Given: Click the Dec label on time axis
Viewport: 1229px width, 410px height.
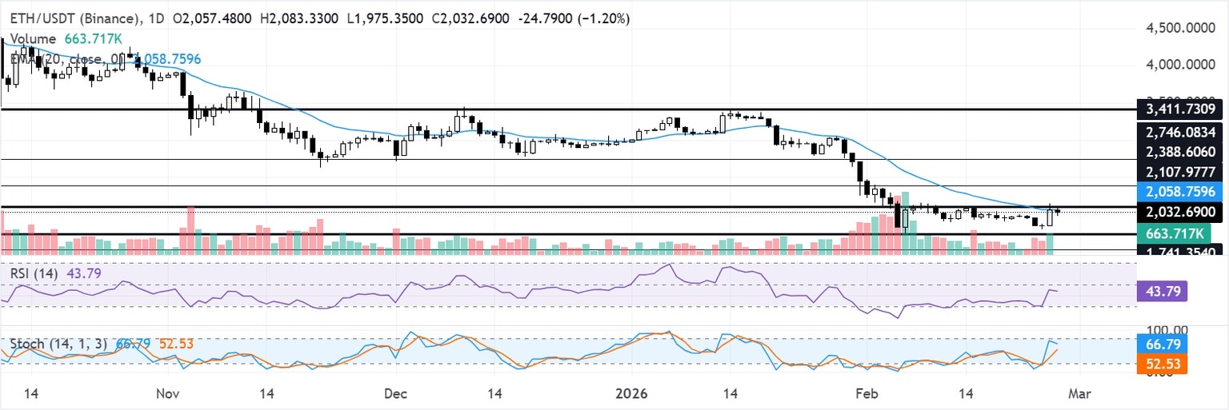Looking at the screenshot, I should tap(394, 394).
